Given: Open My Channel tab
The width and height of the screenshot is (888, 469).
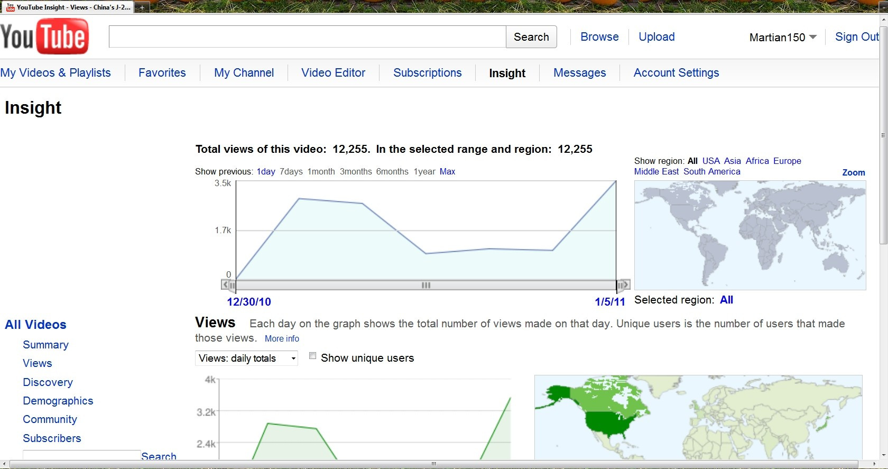Looking at the screenshot, I should (244, 73).
